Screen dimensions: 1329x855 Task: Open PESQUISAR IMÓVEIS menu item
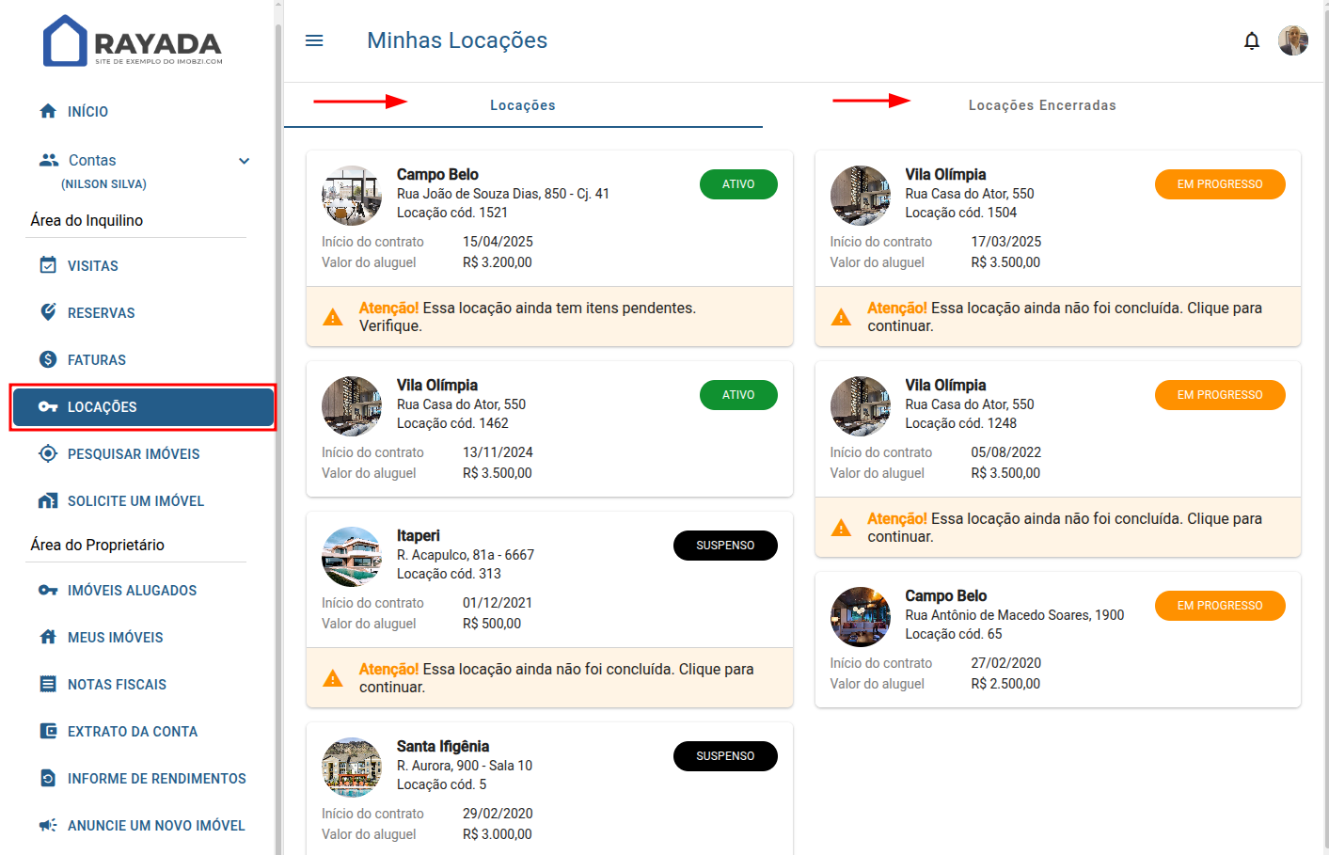point(134,454)
